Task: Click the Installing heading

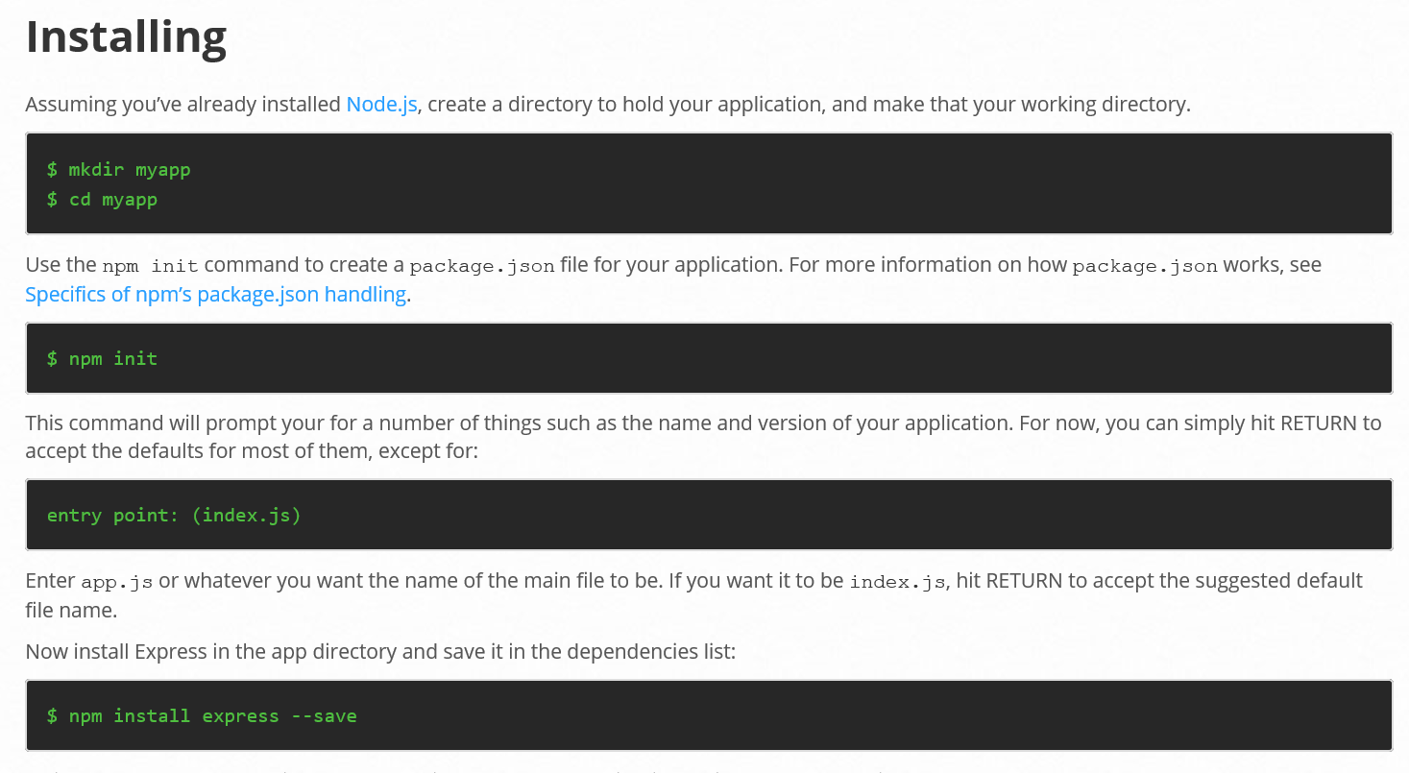Action: (126, 36)
